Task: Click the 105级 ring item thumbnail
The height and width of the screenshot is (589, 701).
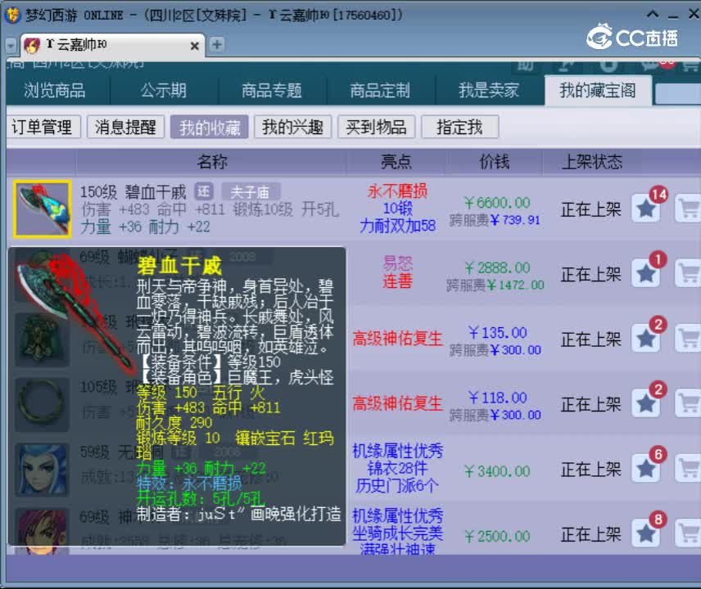Action: 42,405
